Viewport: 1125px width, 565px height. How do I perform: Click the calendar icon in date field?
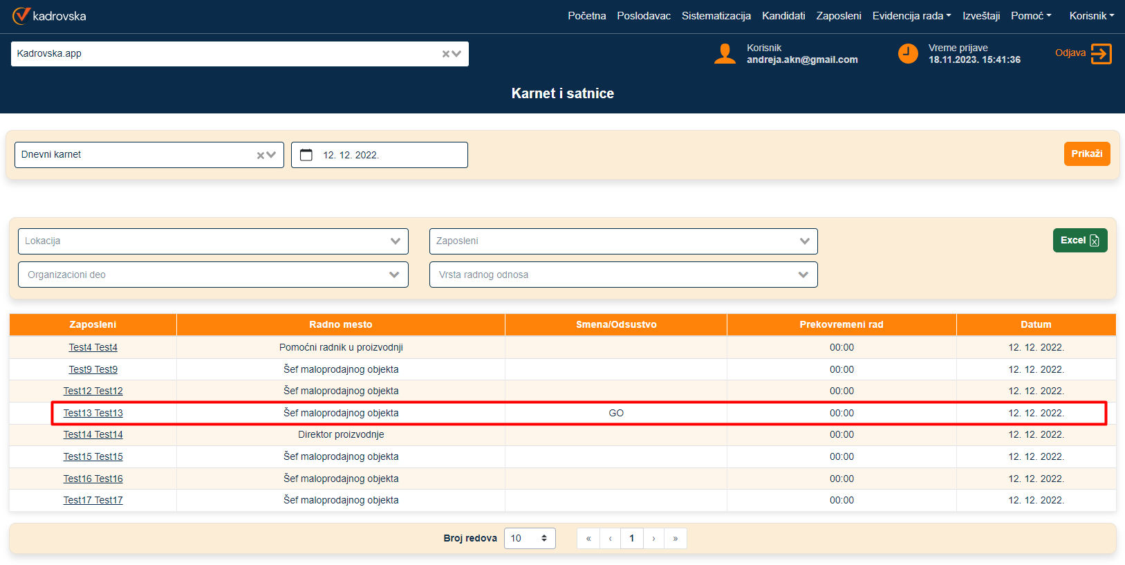pyautogui.click(x=306, y=155)
